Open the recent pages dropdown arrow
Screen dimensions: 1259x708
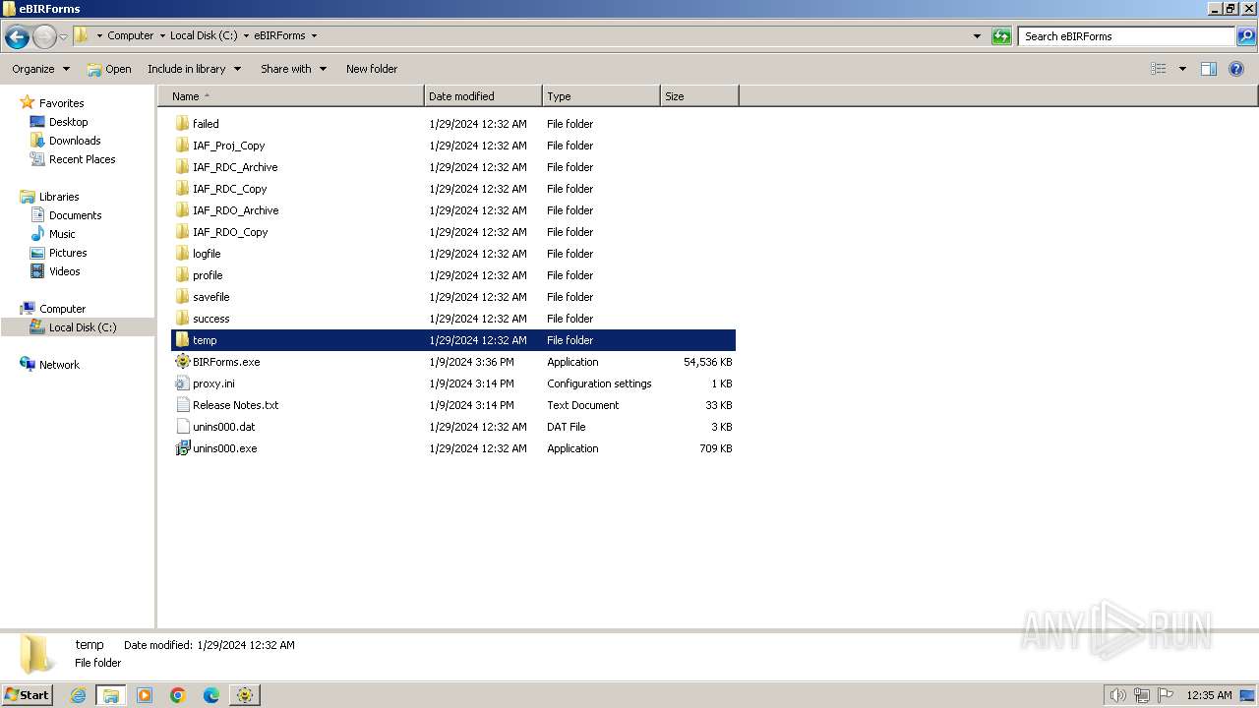63,36
